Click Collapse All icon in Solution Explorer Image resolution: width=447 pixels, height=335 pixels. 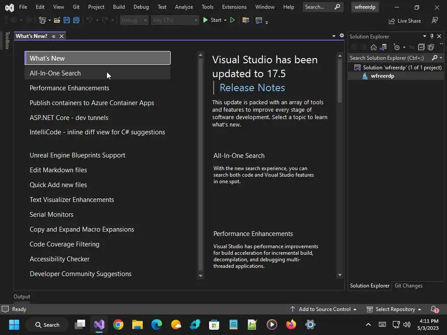[421, 47]
